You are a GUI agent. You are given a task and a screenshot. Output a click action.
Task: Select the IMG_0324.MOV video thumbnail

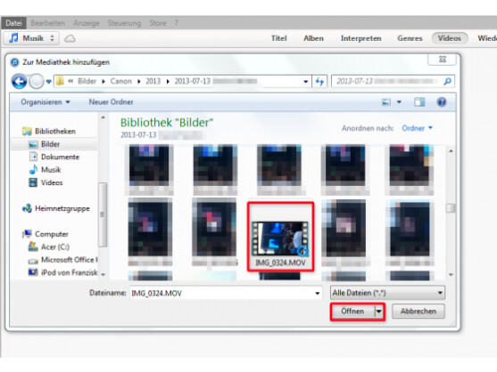pos(280,237)
